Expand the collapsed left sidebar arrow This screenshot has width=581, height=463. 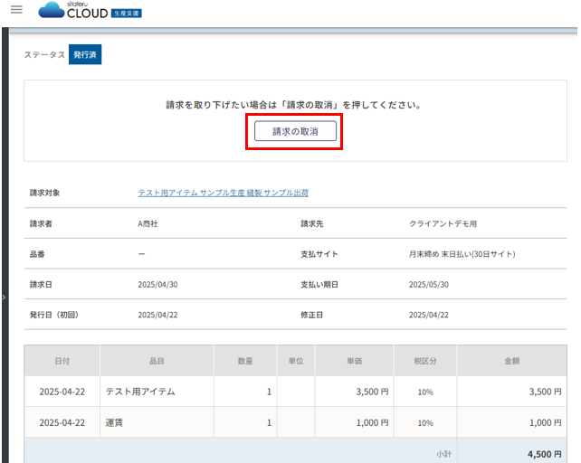(4, 297)
